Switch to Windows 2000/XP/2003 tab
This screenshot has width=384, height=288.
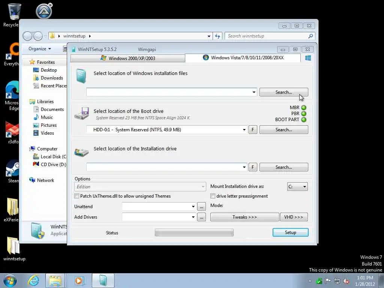128,58
